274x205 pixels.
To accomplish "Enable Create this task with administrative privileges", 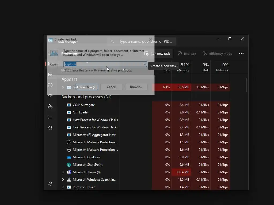I will pyautogui.click(x=67, y=70).
